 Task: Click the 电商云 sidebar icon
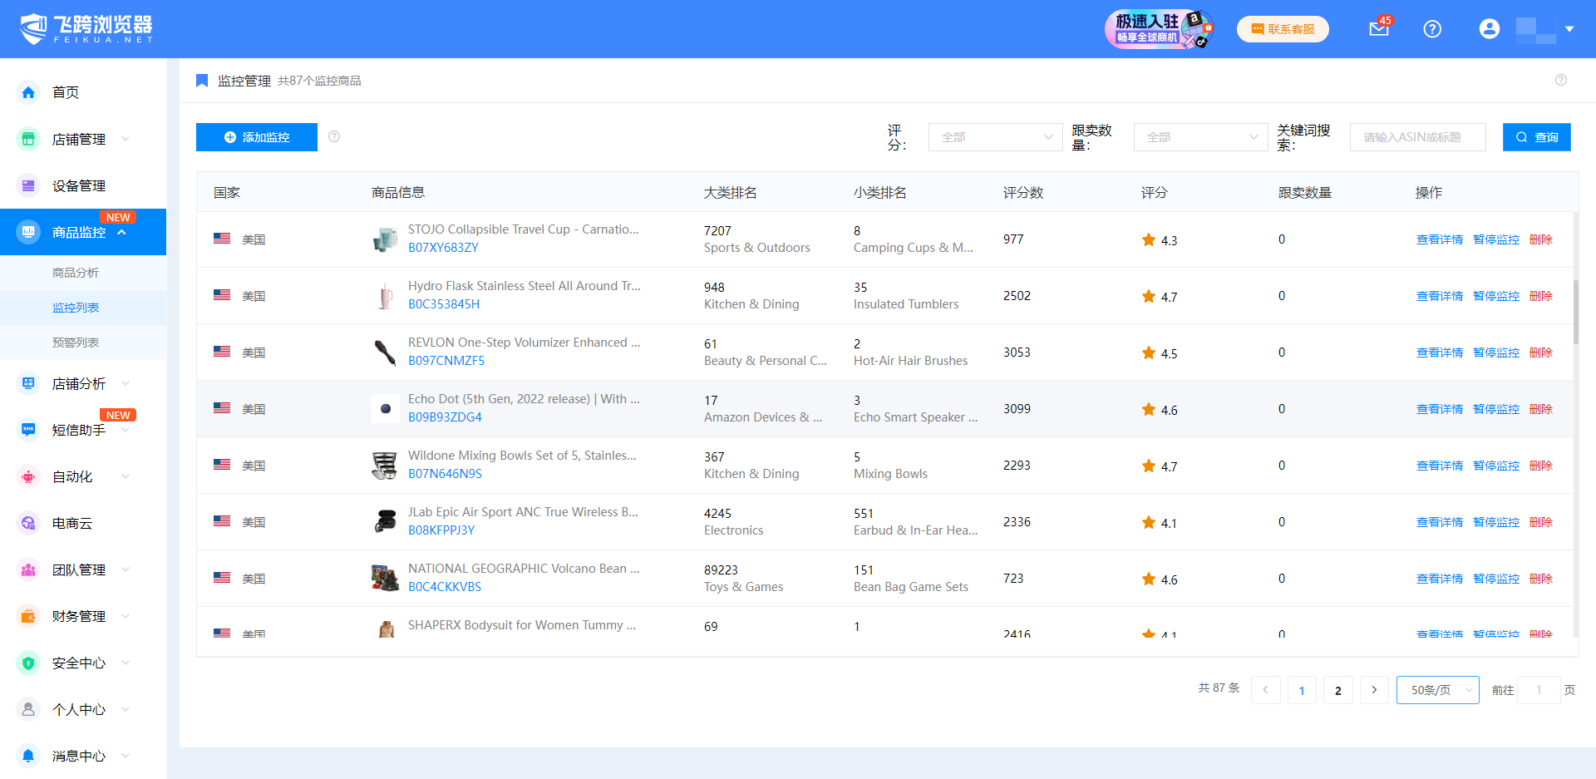[x=28, y=523]
